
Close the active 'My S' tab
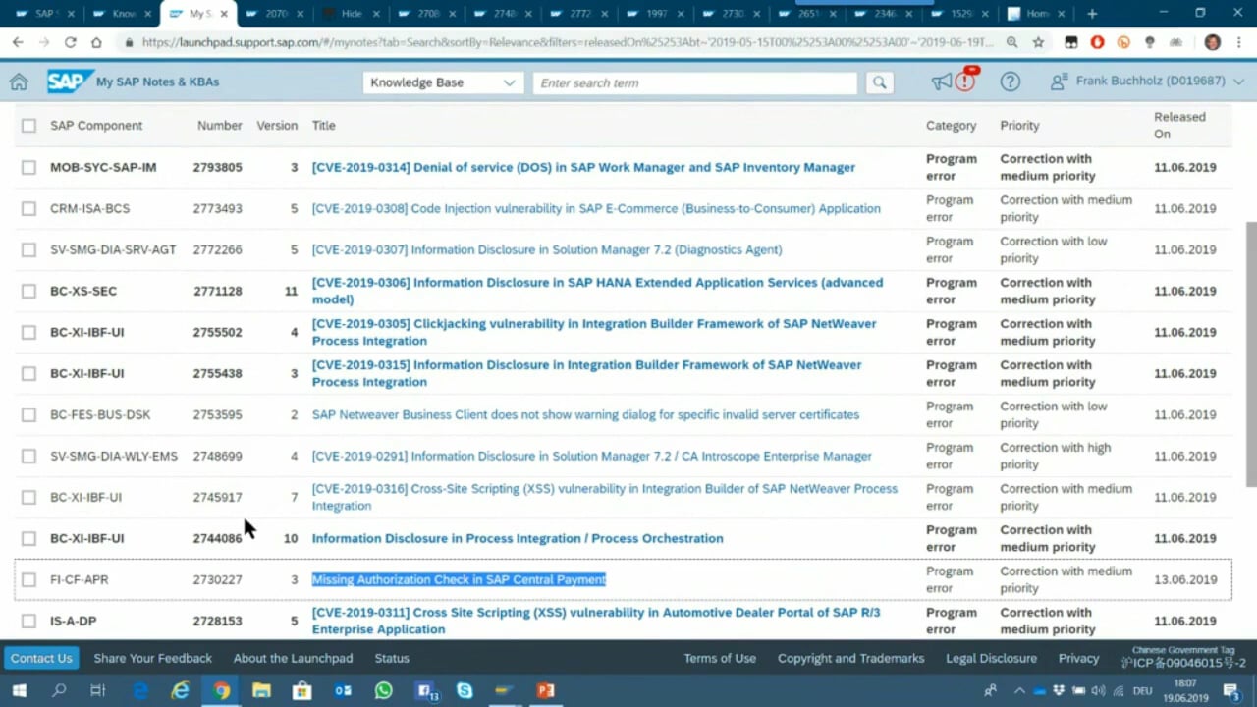coord(225,14)
